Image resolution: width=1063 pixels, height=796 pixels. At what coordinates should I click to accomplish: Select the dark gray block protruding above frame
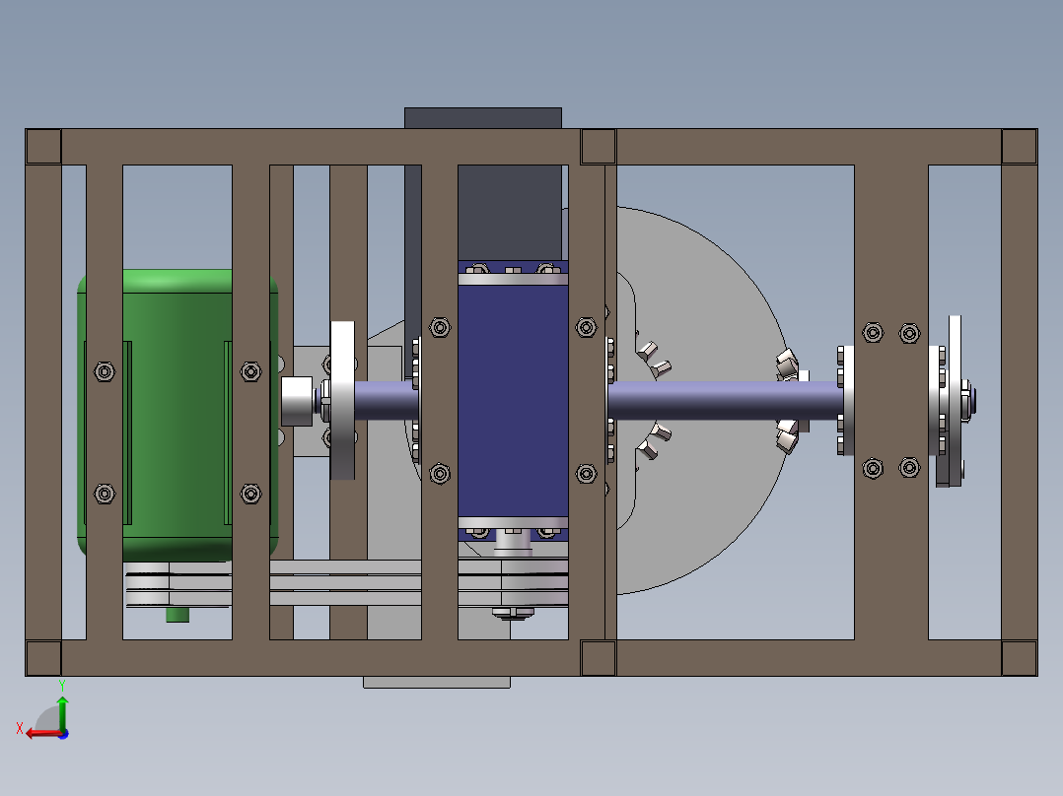point(483,117)
